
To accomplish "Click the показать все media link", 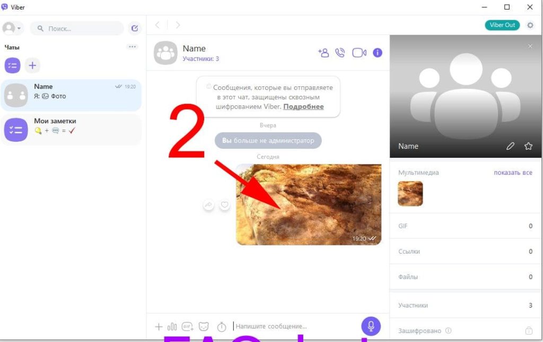I will tap(513, 173).
